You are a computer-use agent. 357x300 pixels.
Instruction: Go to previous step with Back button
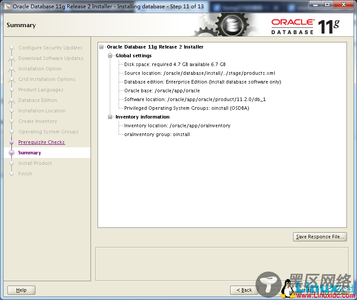click(244, 290)
